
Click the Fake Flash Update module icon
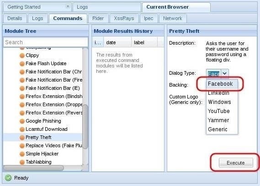tap(22, 64)
